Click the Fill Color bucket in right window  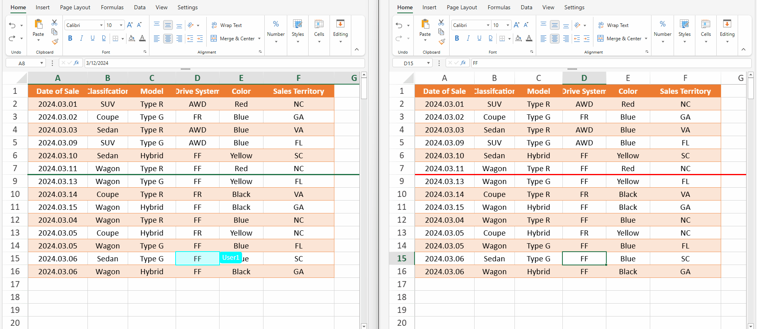click(x=518, y=38)
